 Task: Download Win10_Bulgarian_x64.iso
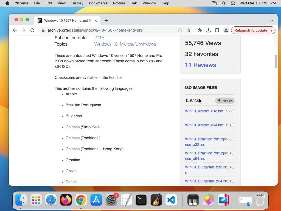point(205,181)
